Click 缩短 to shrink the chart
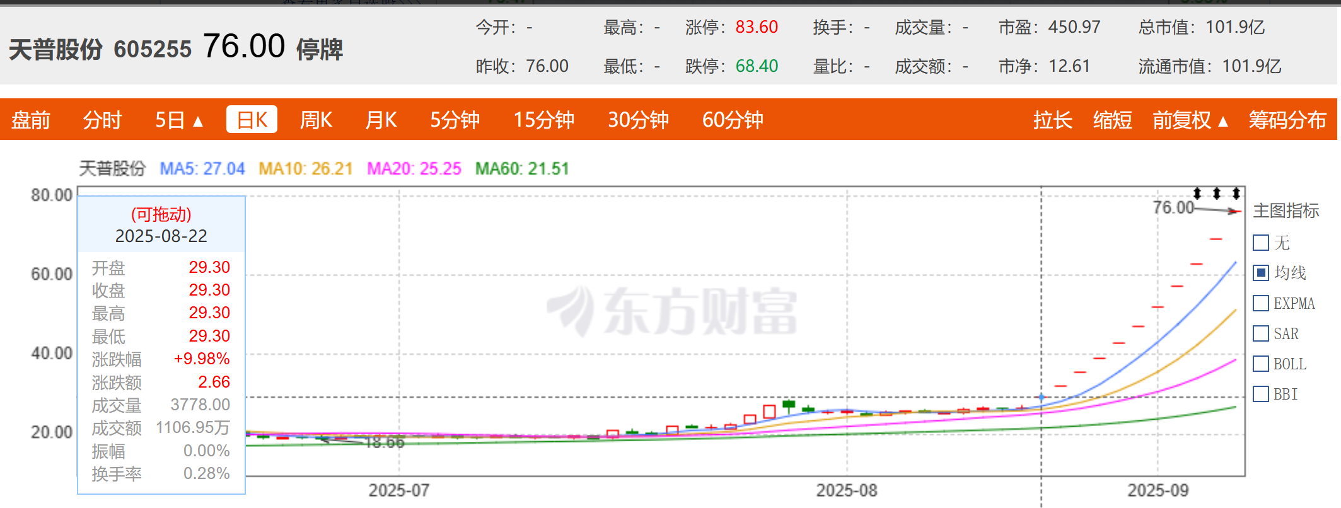1341x508 pixels. pyautogui.click(x=1113, y=119)
